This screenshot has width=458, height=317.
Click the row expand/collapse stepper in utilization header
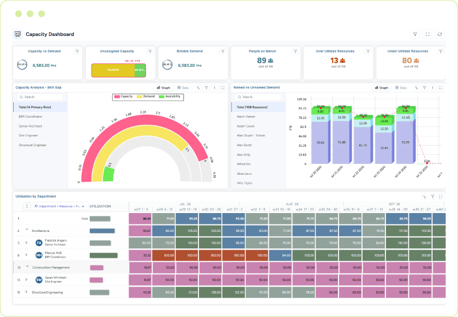pyautogui.click(x=27, y=206)
